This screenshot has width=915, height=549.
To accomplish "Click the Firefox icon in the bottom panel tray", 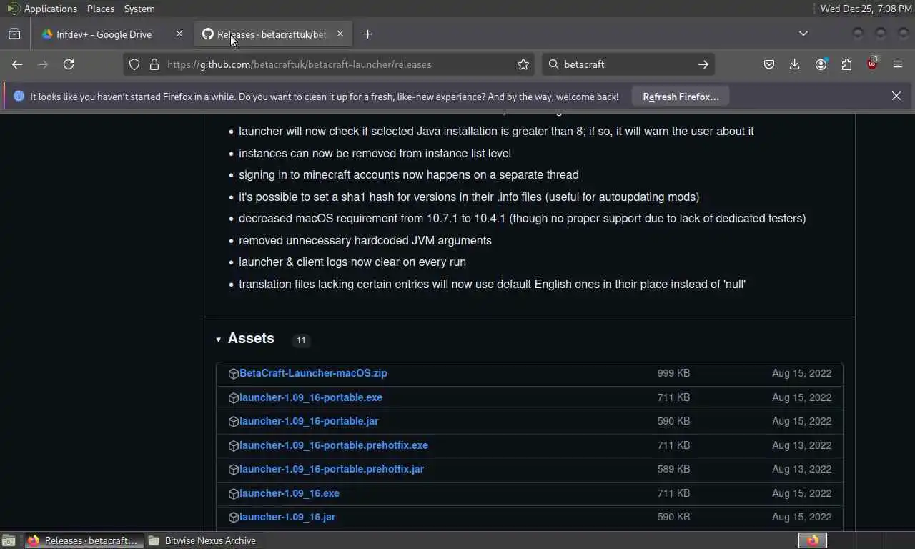I will 813,540.
